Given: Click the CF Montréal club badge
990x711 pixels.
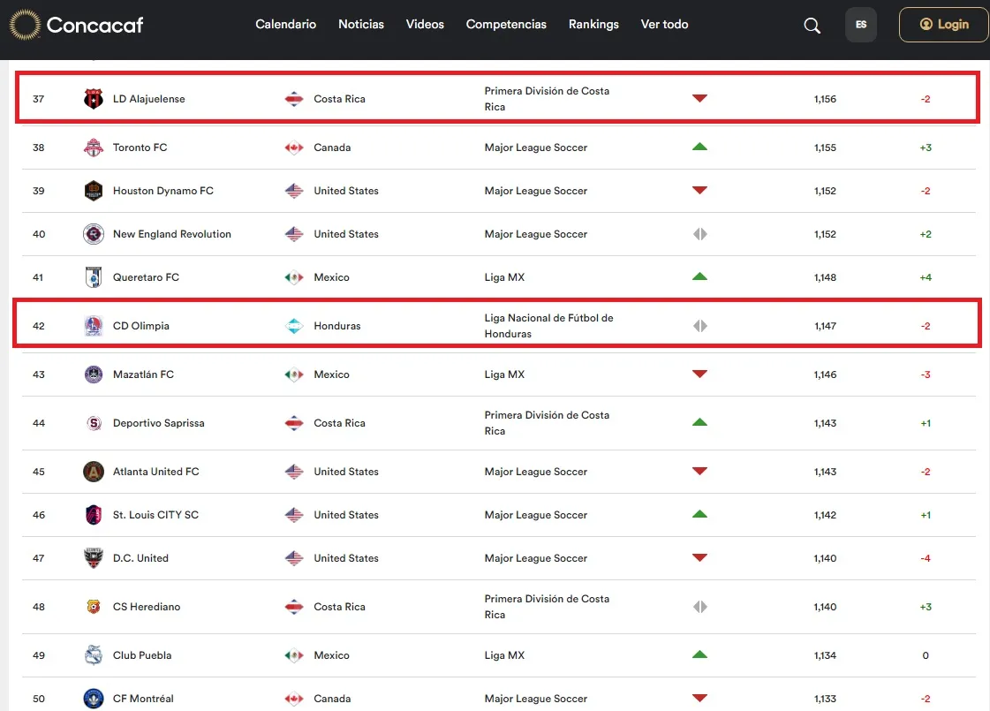Looking at the screenshot, I should pos(93,698).
